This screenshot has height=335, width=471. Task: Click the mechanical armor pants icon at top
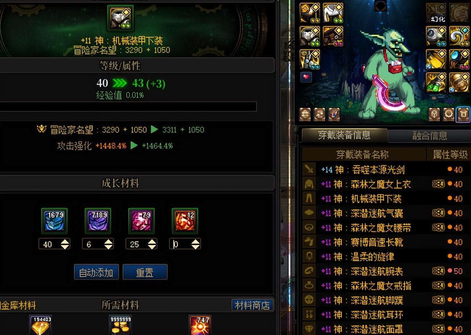point(120,18)
